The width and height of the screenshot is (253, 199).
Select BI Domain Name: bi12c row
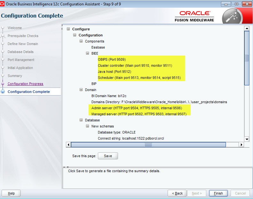coord(109,96)
